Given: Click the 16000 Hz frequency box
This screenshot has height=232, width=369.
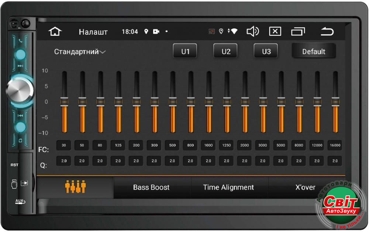Looking at the screenshot, I should [335, 145].
